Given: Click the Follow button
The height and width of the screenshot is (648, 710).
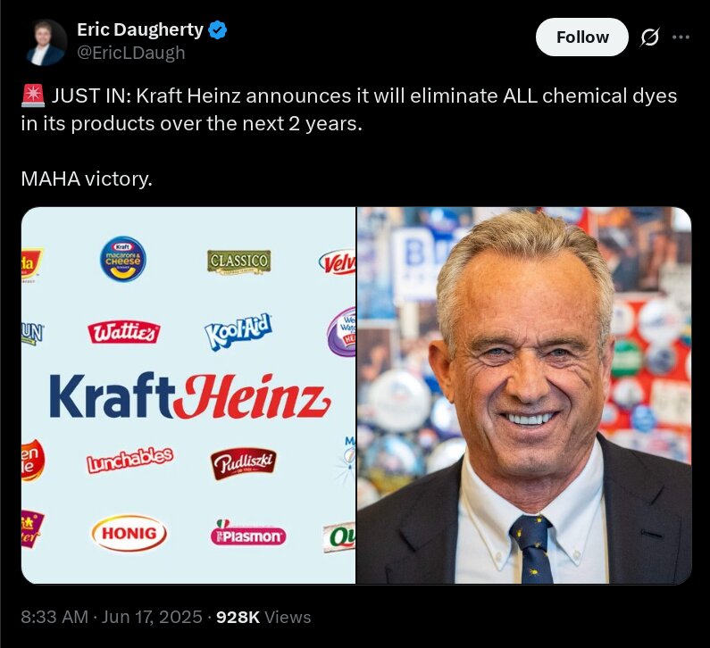Looking at the screenshot, I should coord(582,37).
